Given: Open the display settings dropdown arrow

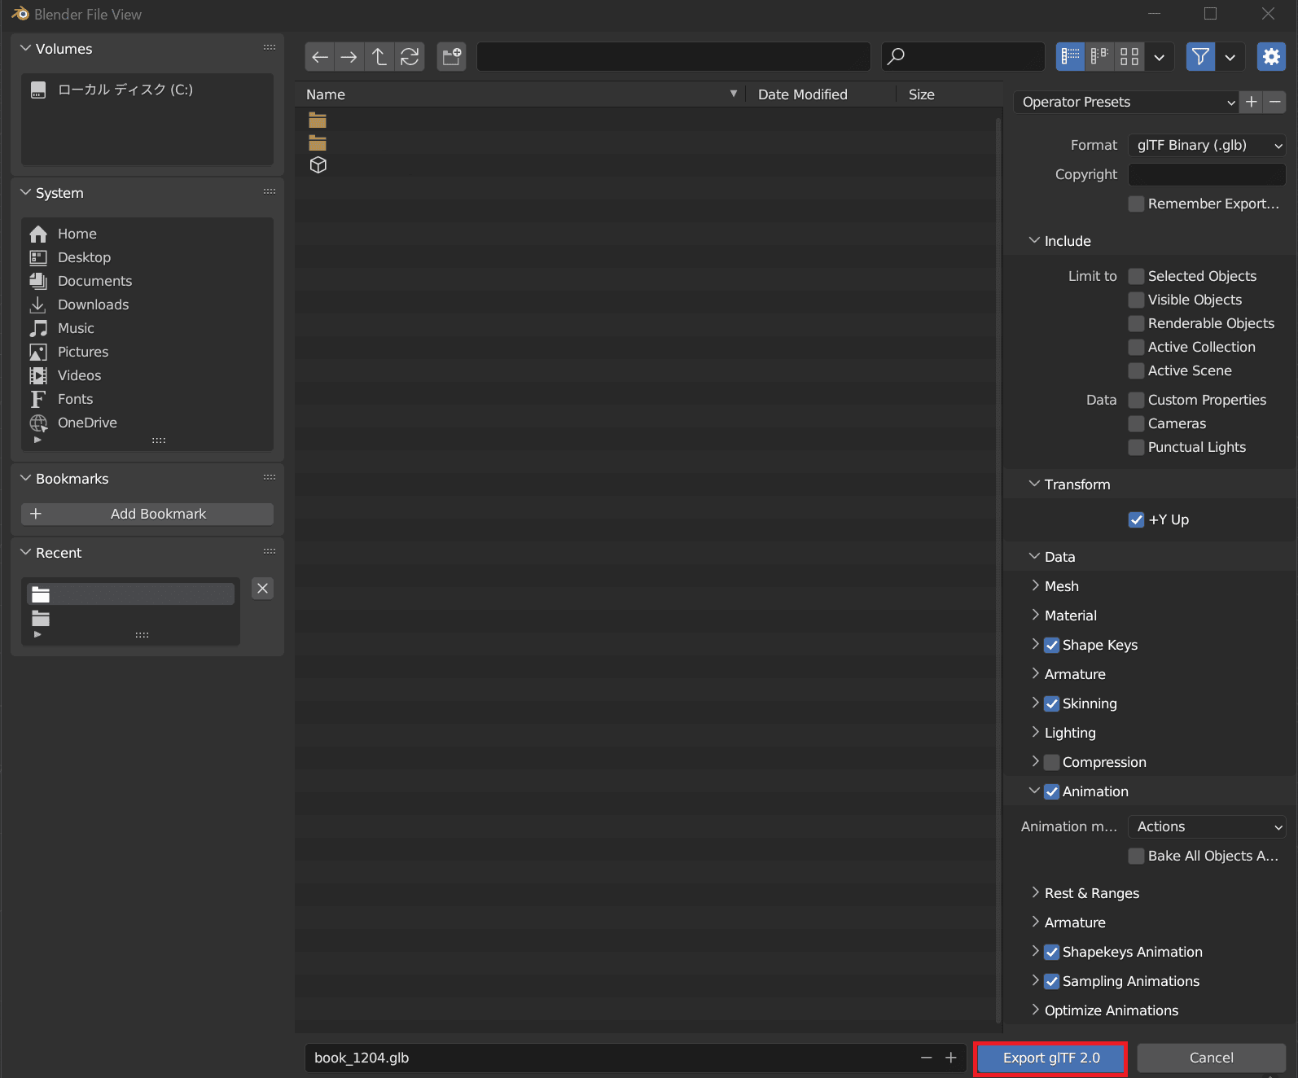Looking at the screenshot, I should [x=1159, y=57].
